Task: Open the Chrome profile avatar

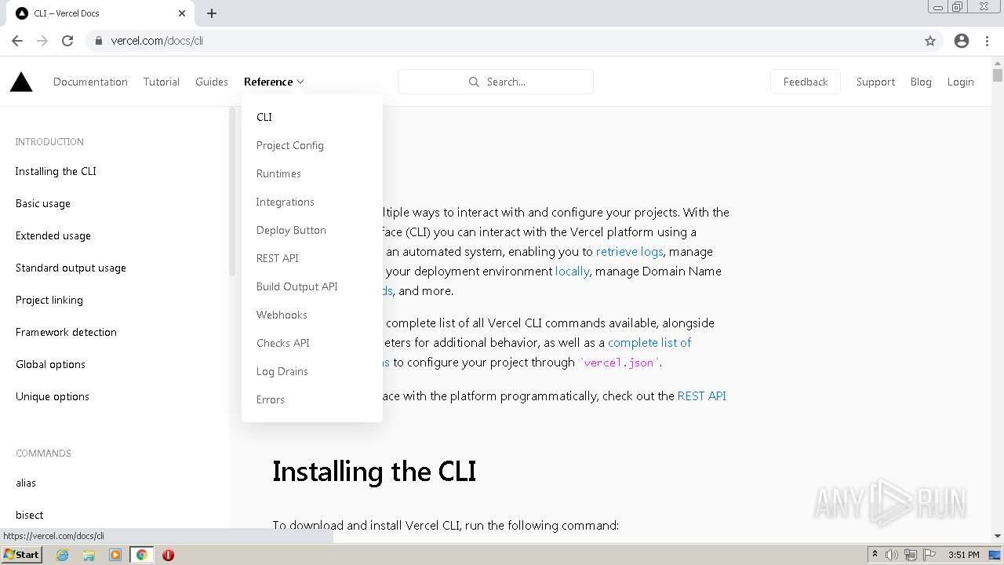Action: point(962,41)
